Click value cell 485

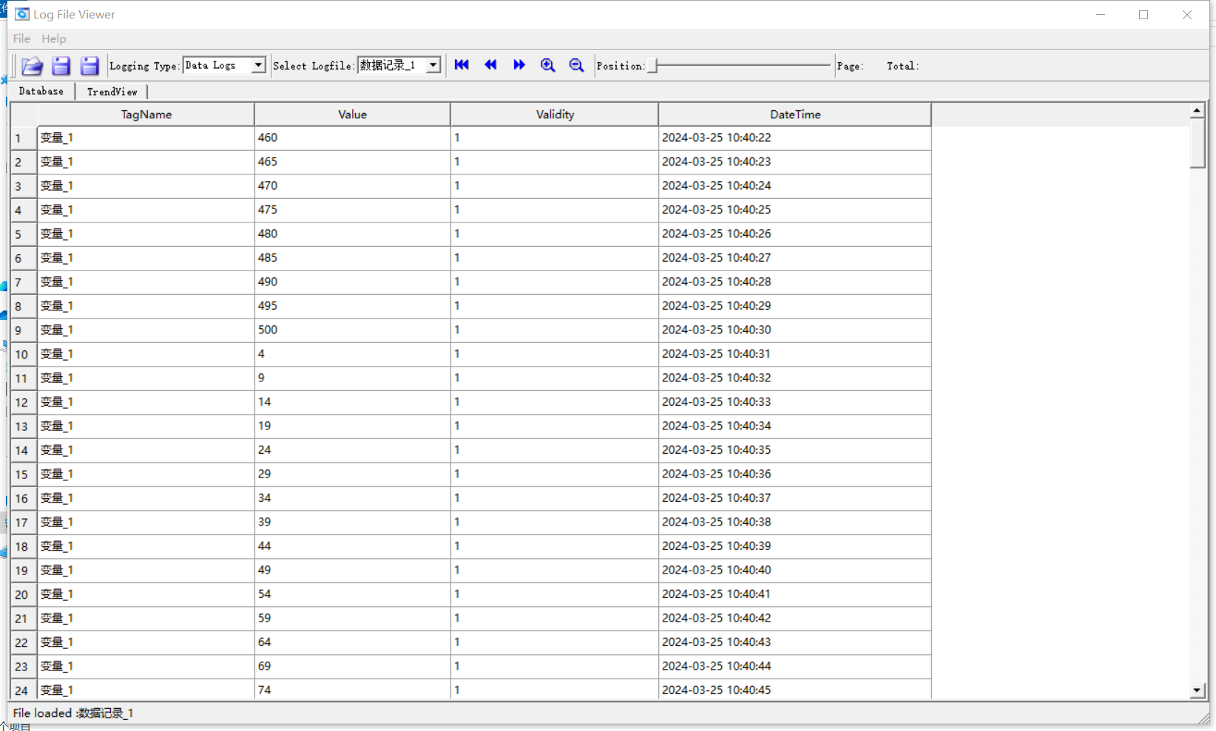353,258
